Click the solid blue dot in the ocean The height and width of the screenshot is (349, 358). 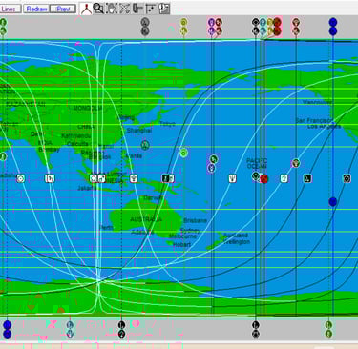coord(333,201)
